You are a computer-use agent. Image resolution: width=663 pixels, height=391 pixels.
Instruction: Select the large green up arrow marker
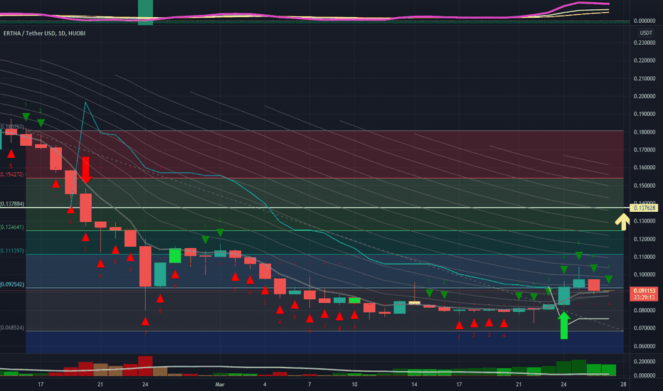563,326
